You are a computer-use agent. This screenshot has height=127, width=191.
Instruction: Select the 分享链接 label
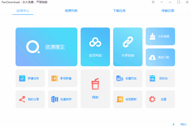(128, 56)
